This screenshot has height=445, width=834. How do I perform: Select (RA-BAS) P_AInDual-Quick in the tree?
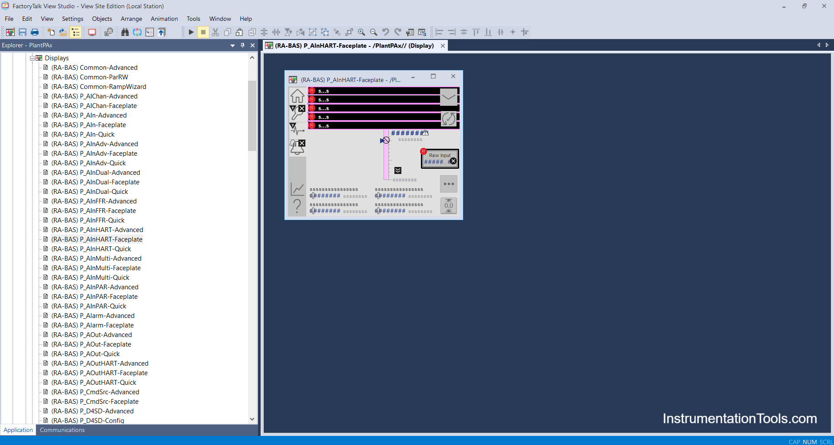tap(89, 192)
